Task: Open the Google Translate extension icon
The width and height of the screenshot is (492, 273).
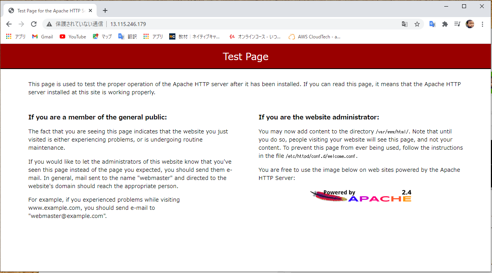Action: [x=433, y=24]
